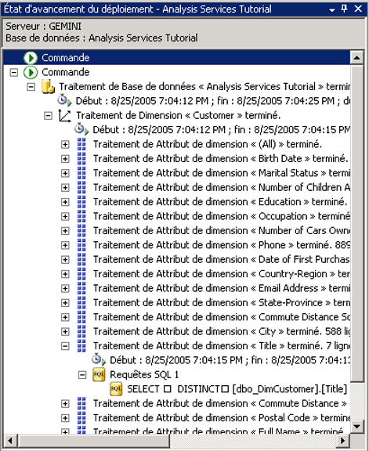Click the horizontal scrollbar thumb
This screenshot has width=369, height=451.
pos(94,440)
